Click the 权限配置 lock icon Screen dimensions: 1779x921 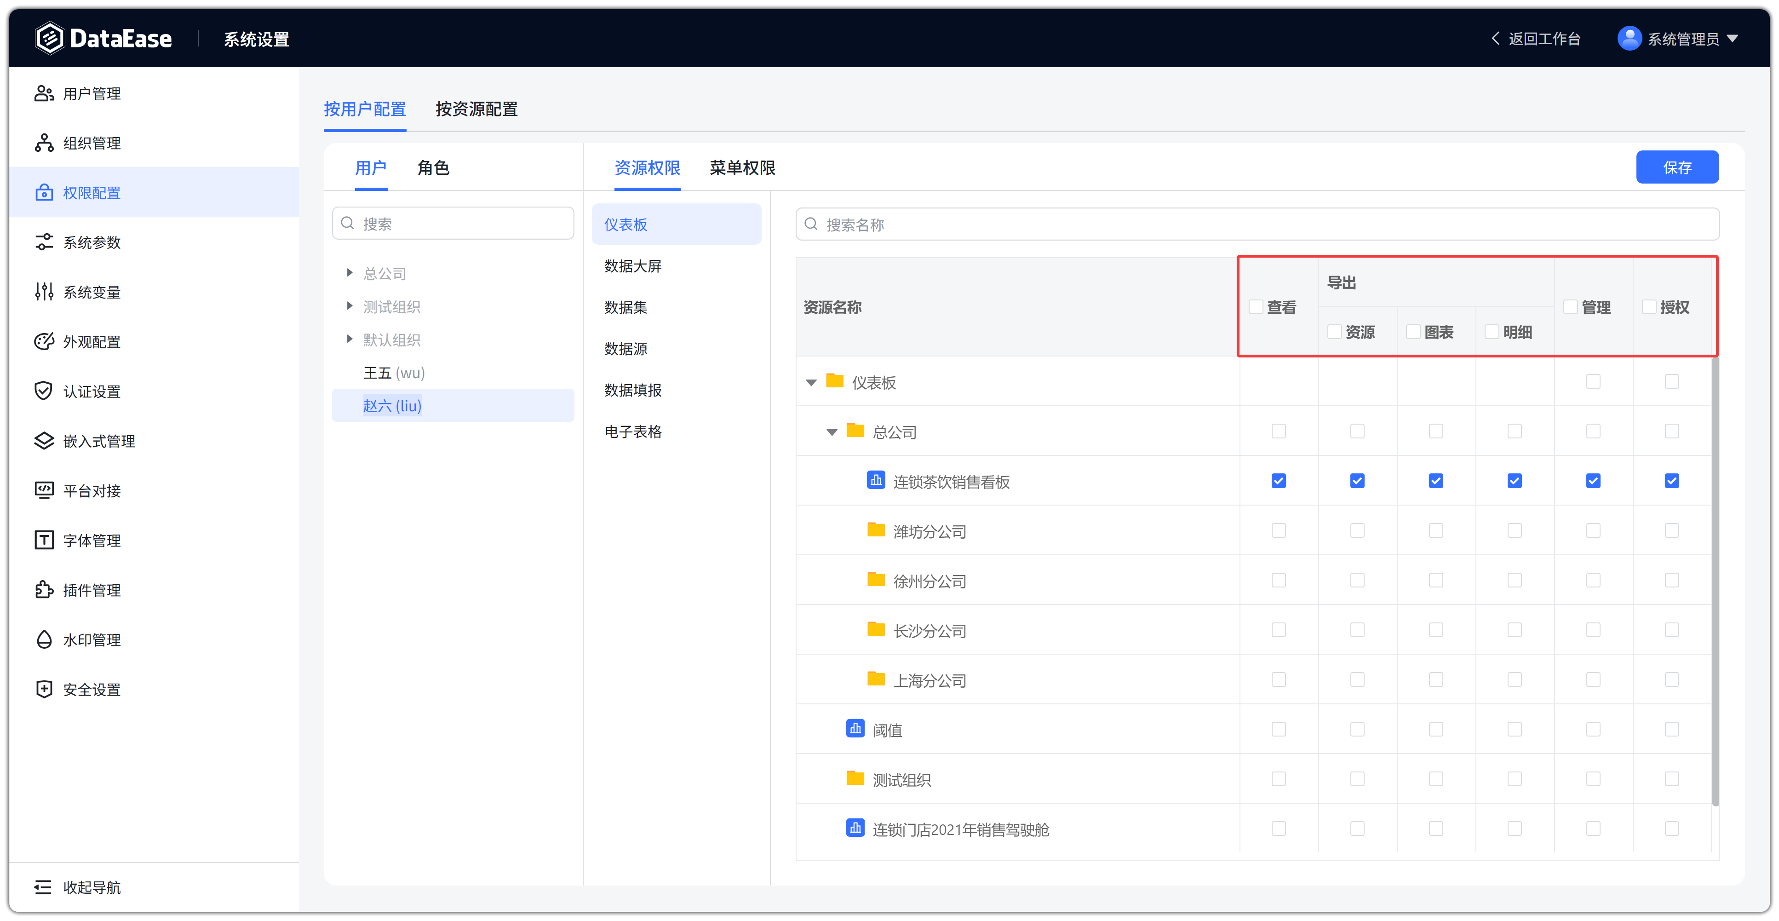[x=44, y=193]
